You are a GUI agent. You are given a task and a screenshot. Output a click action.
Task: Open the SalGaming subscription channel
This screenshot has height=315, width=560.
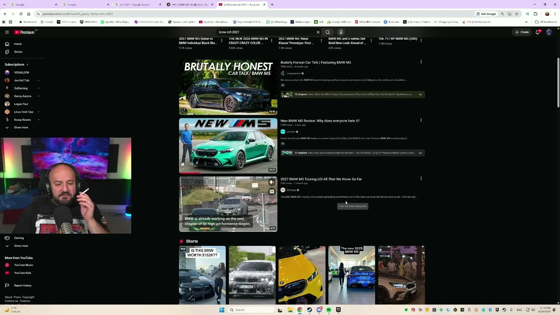coord(21,88)
